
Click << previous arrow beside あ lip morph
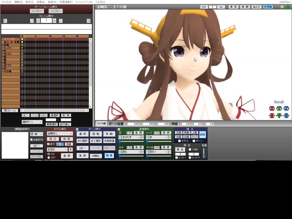click(x=147, y=137)
